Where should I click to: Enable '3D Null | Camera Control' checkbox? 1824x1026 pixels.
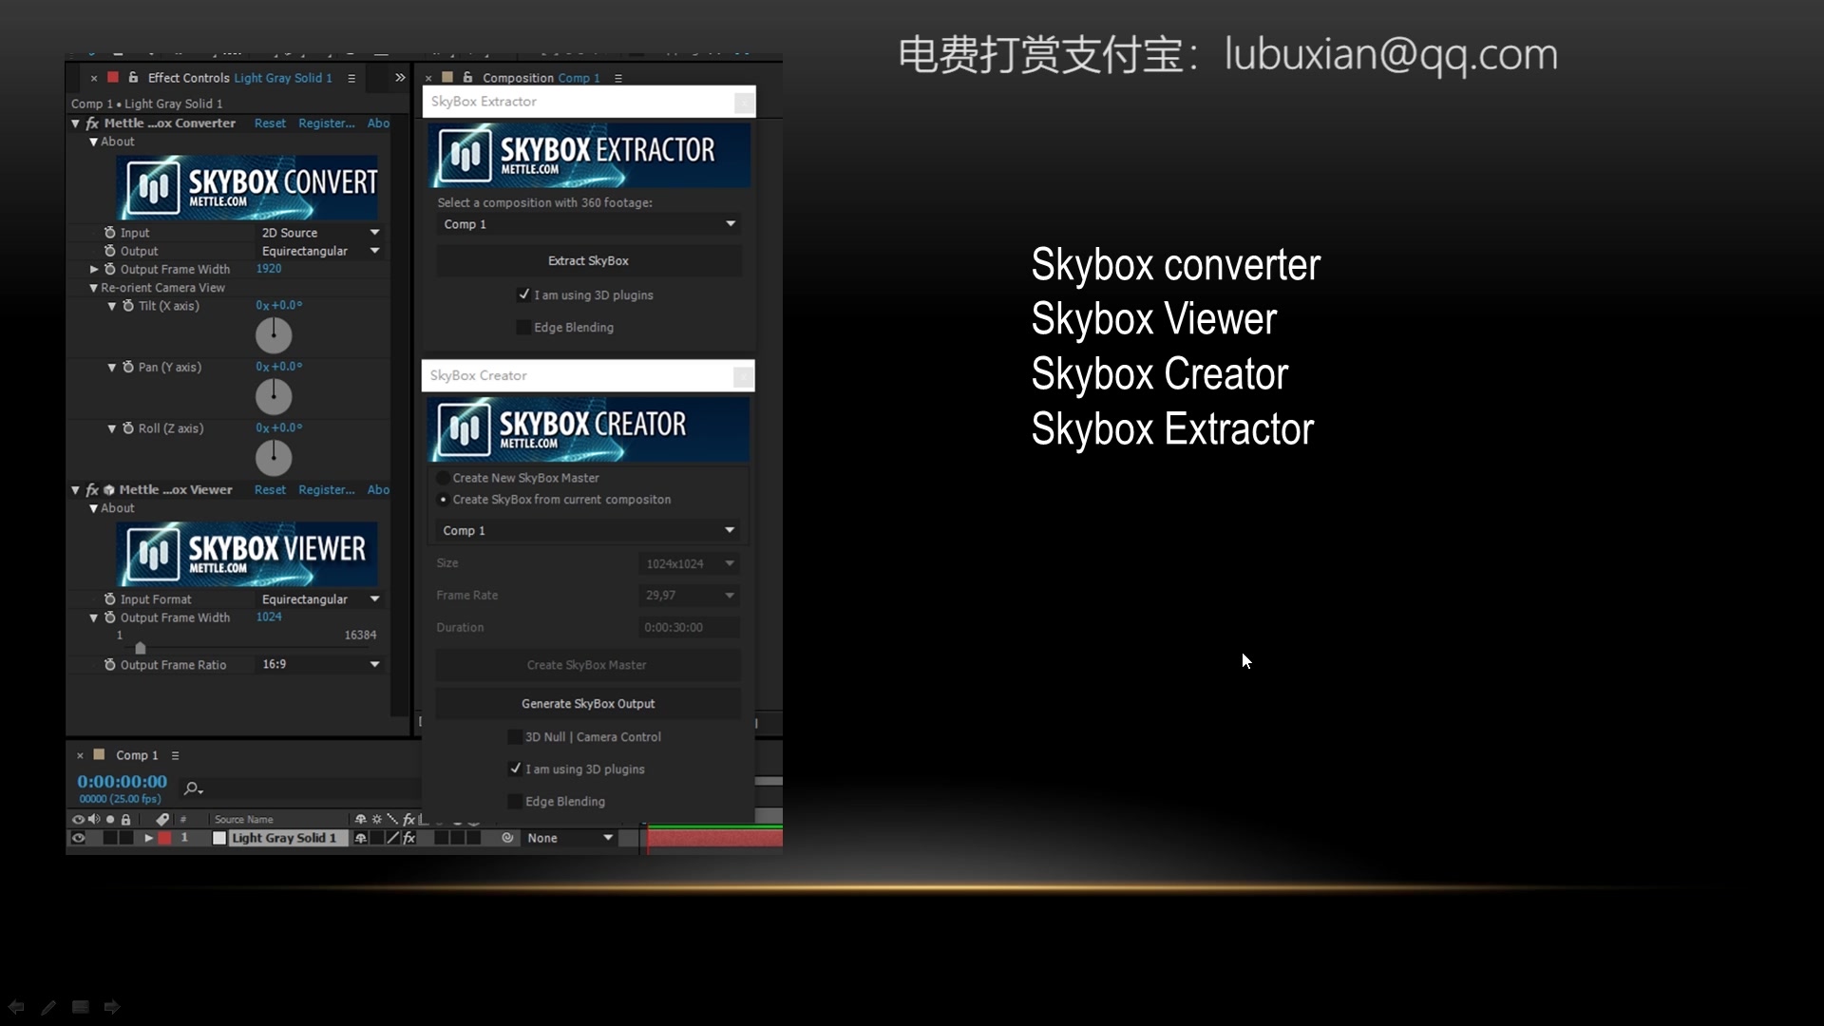click(515, 736)
